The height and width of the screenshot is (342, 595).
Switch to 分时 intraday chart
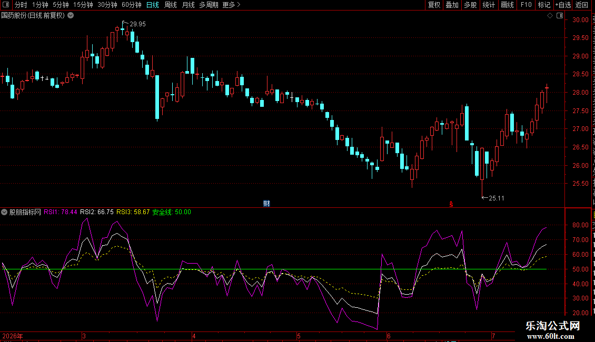[21, 5]
